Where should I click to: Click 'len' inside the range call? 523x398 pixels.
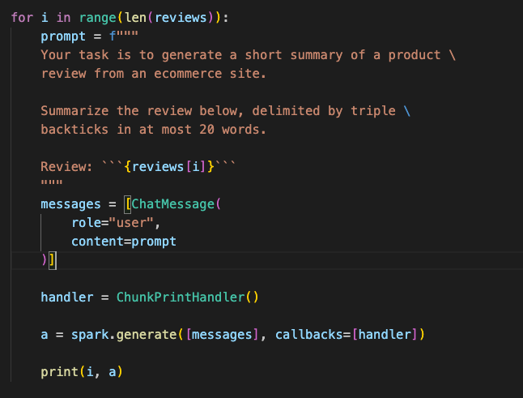point(136,18)
